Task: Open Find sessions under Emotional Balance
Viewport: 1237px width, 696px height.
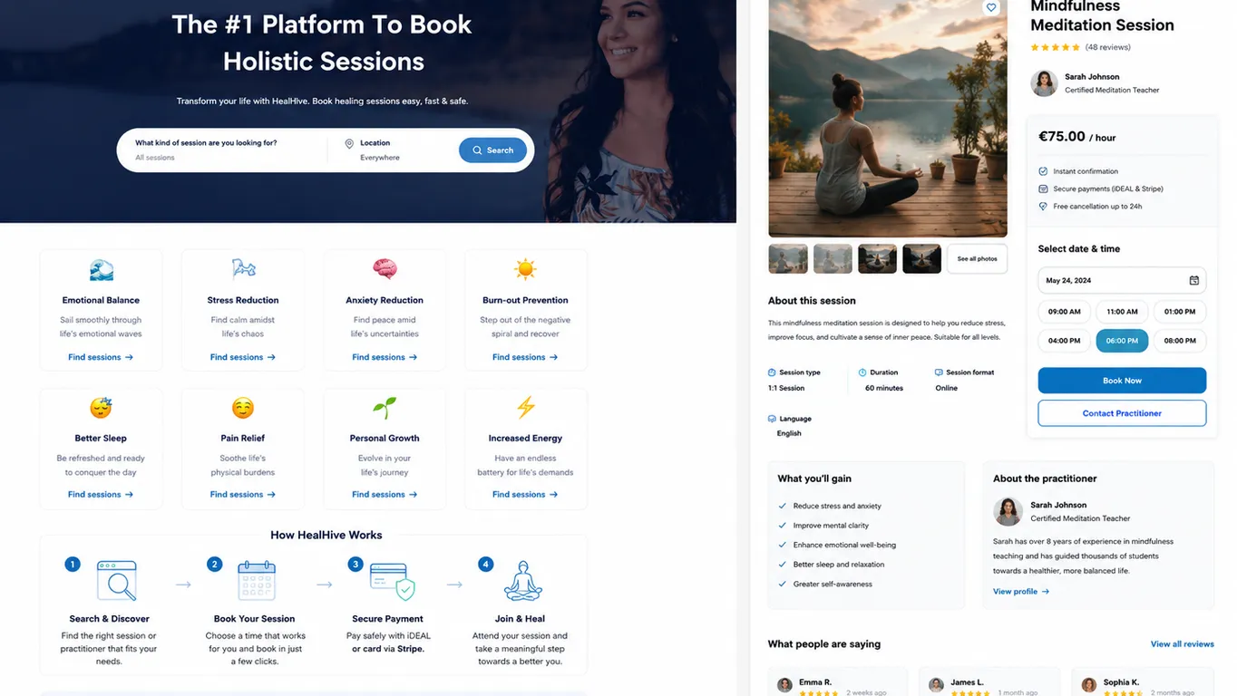Action: tap(101, 357)
